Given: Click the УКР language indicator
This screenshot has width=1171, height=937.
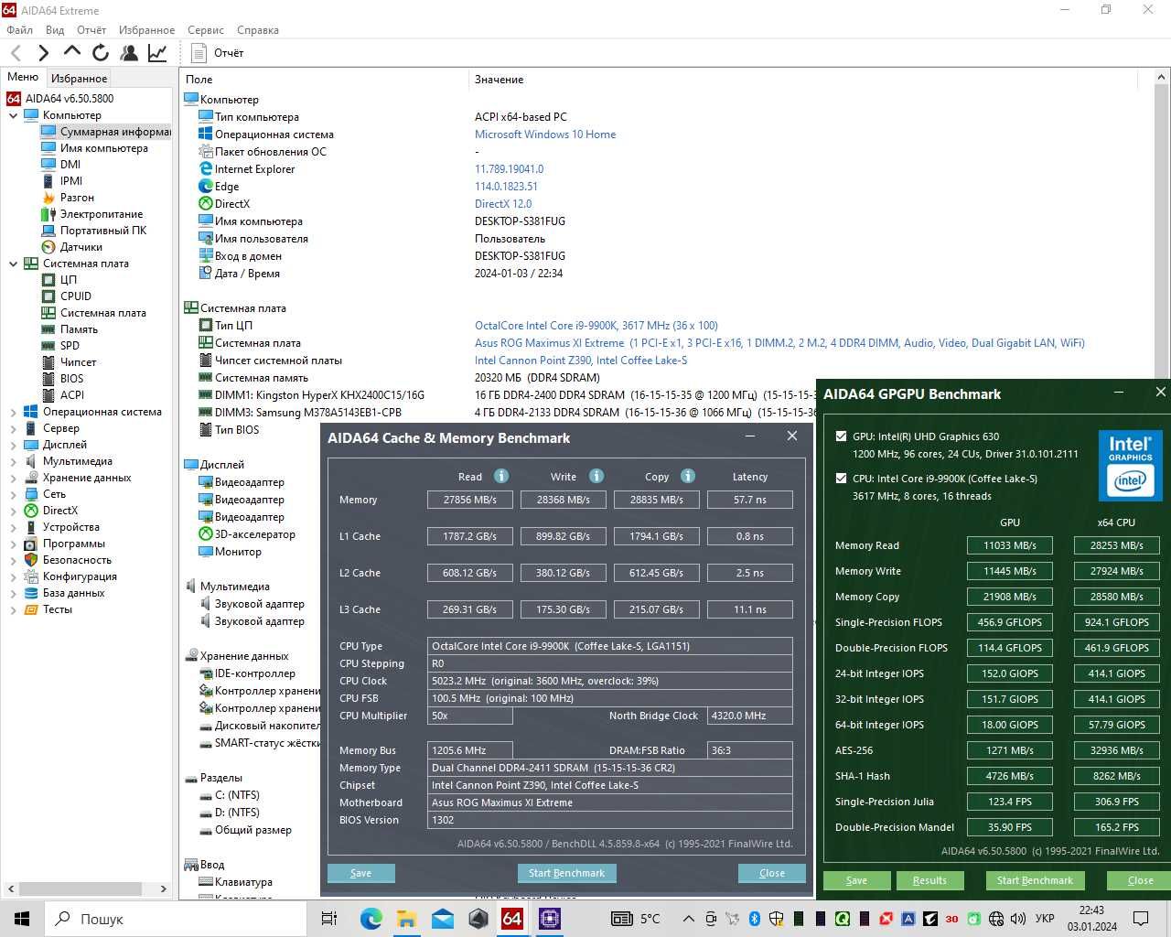Looking at the screenshot, I should click(1045, 919).
